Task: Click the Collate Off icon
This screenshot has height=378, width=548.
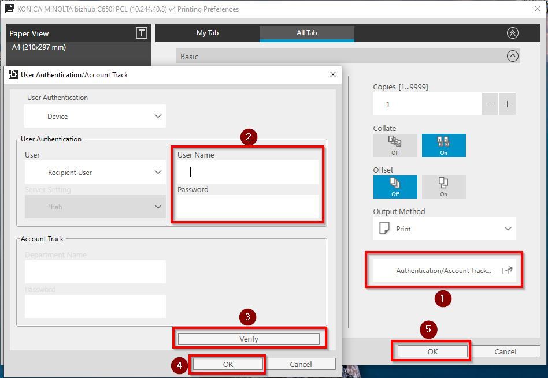Action: [x=395, y=145]
